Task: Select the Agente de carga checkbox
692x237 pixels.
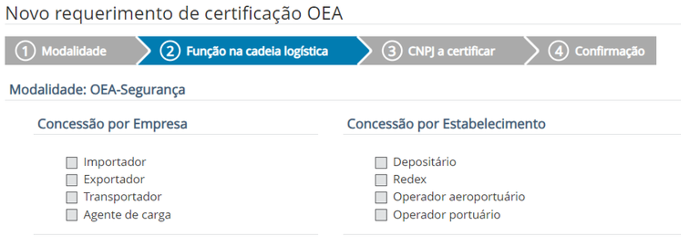Action: [72, 215]
